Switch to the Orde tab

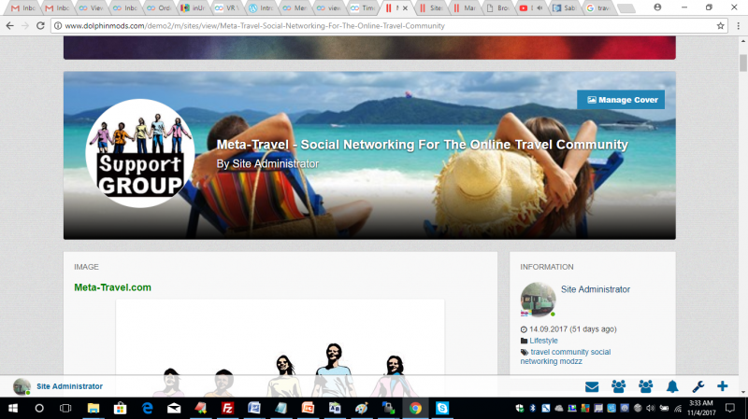(x=160, y=8)
